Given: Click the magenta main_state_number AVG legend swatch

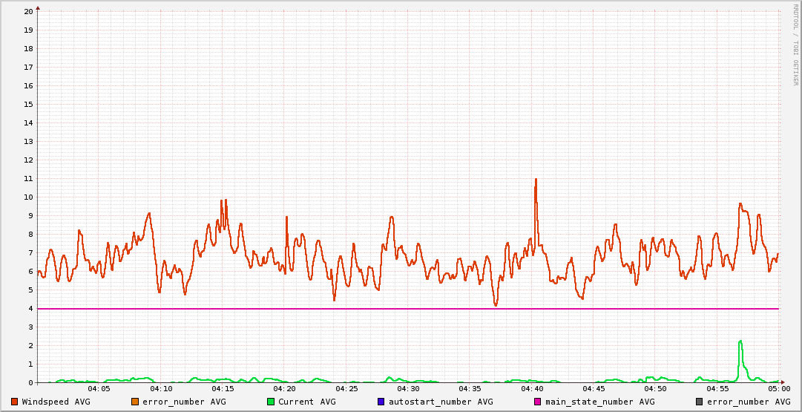Looking at the screenshot, I should [x=538, y=402].
